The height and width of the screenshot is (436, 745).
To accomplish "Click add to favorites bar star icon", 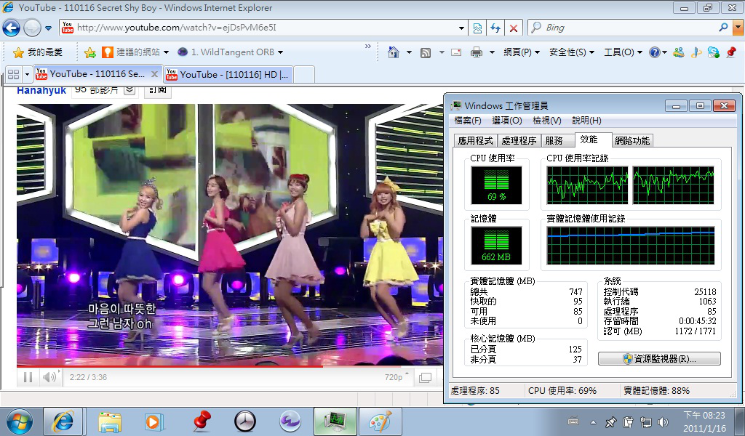I will (89, 52).
